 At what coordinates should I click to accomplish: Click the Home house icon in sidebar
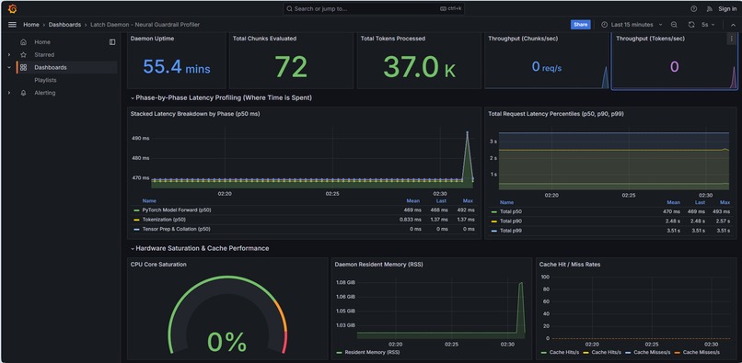[x=23, y=42]
